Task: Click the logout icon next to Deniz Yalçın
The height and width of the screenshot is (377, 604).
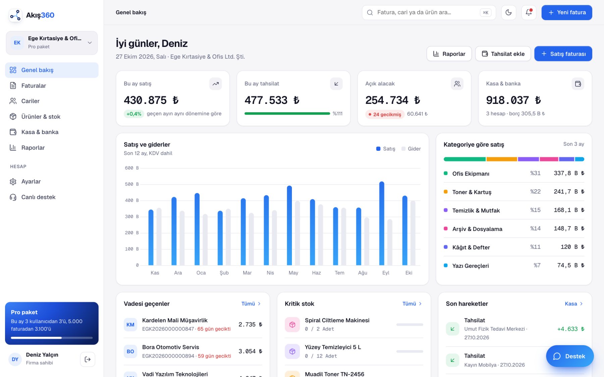Action: (x=88, y=359)
